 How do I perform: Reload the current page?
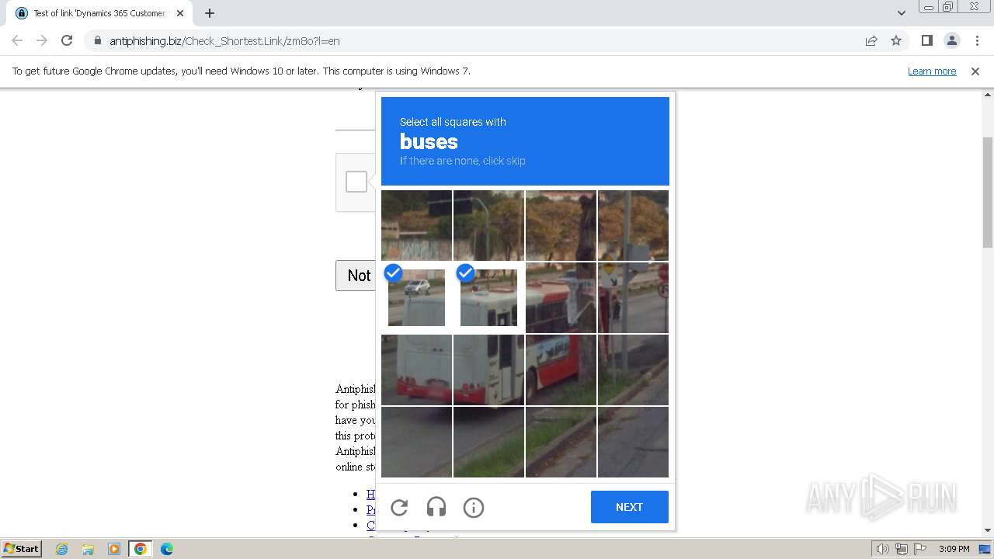(67, 40)
